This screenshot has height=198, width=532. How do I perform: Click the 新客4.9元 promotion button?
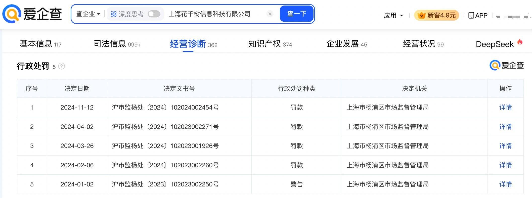436,15
